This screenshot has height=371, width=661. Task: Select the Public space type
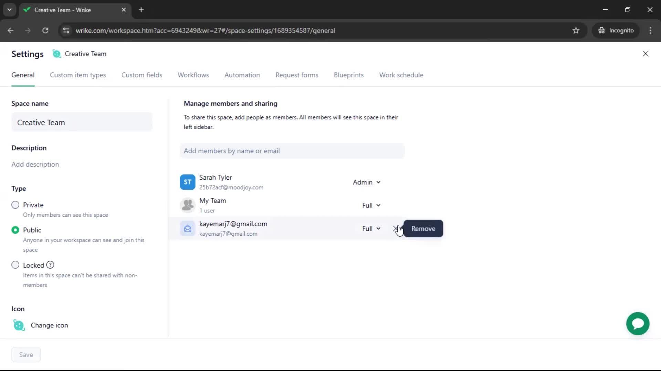(x=15, y=230)
